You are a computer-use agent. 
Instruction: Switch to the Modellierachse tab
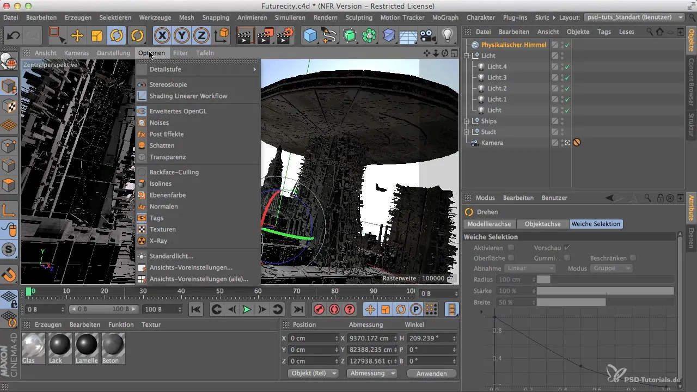click(x=489, y=224)
